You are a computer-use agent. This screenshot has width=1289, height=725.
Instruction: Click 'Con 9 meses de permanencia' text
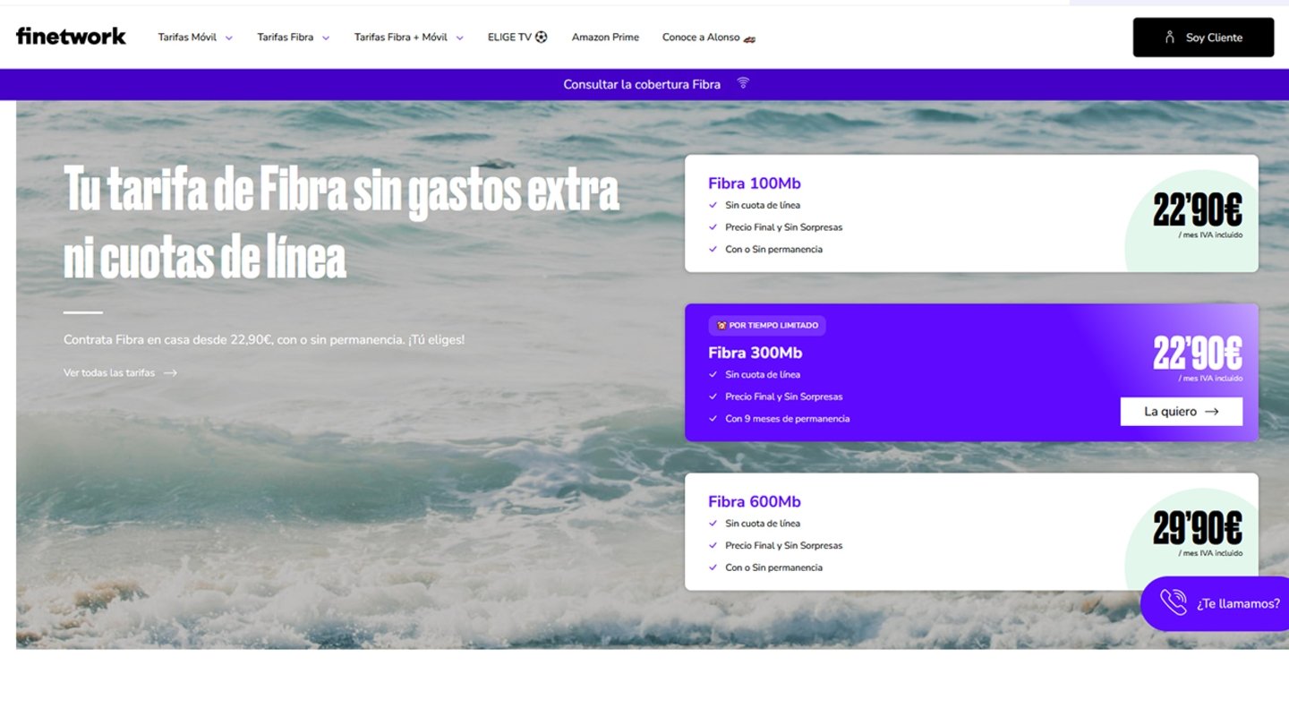pos(788,419)
